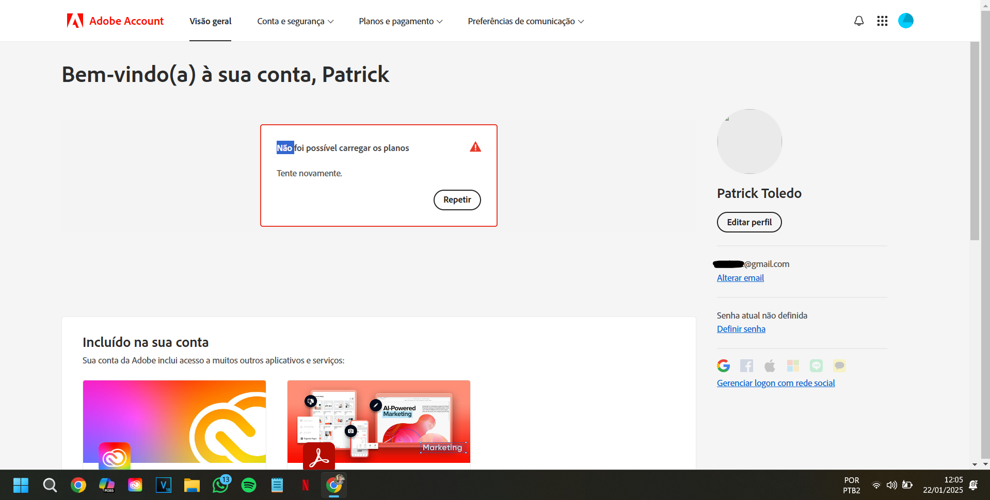Click the page vertical scrollbar thumb
The height and width of the screenshot is (500, 990).
(x=975, y=141)
